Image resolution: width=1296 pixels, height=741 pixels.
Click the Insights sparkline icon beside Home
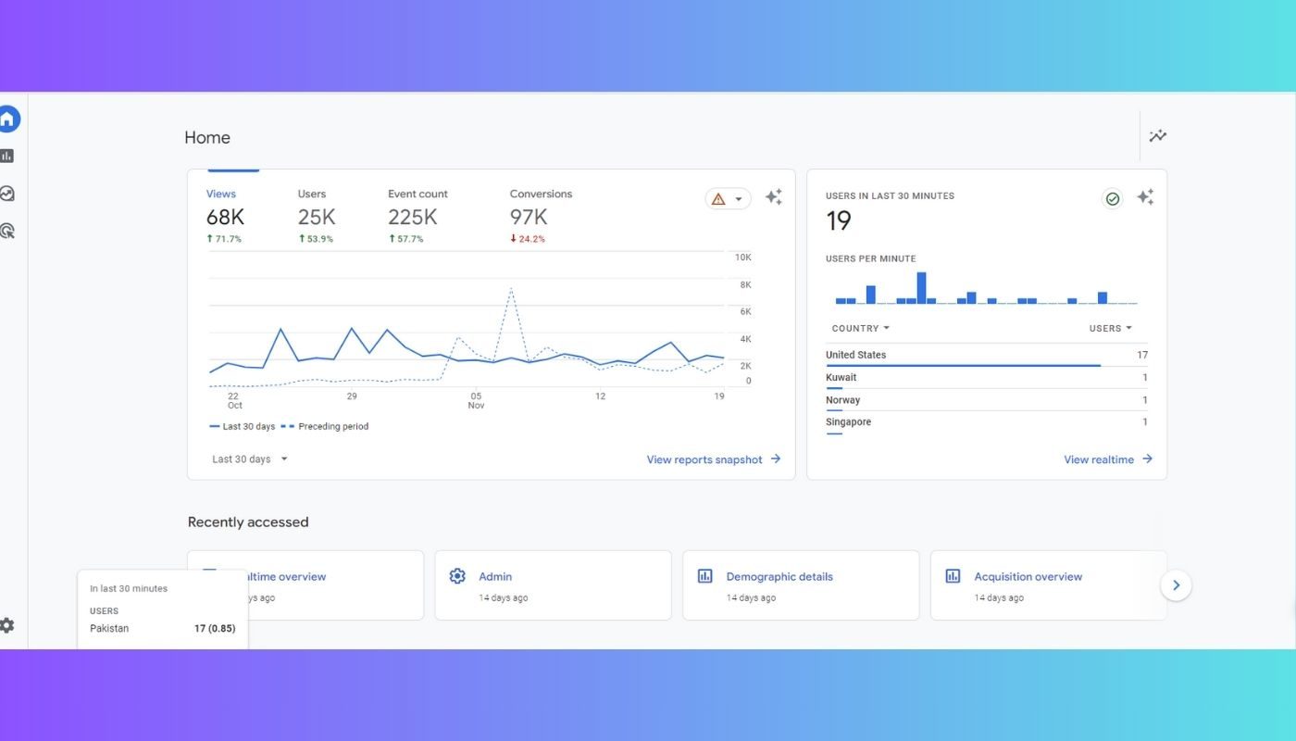tap(1157, 136)
